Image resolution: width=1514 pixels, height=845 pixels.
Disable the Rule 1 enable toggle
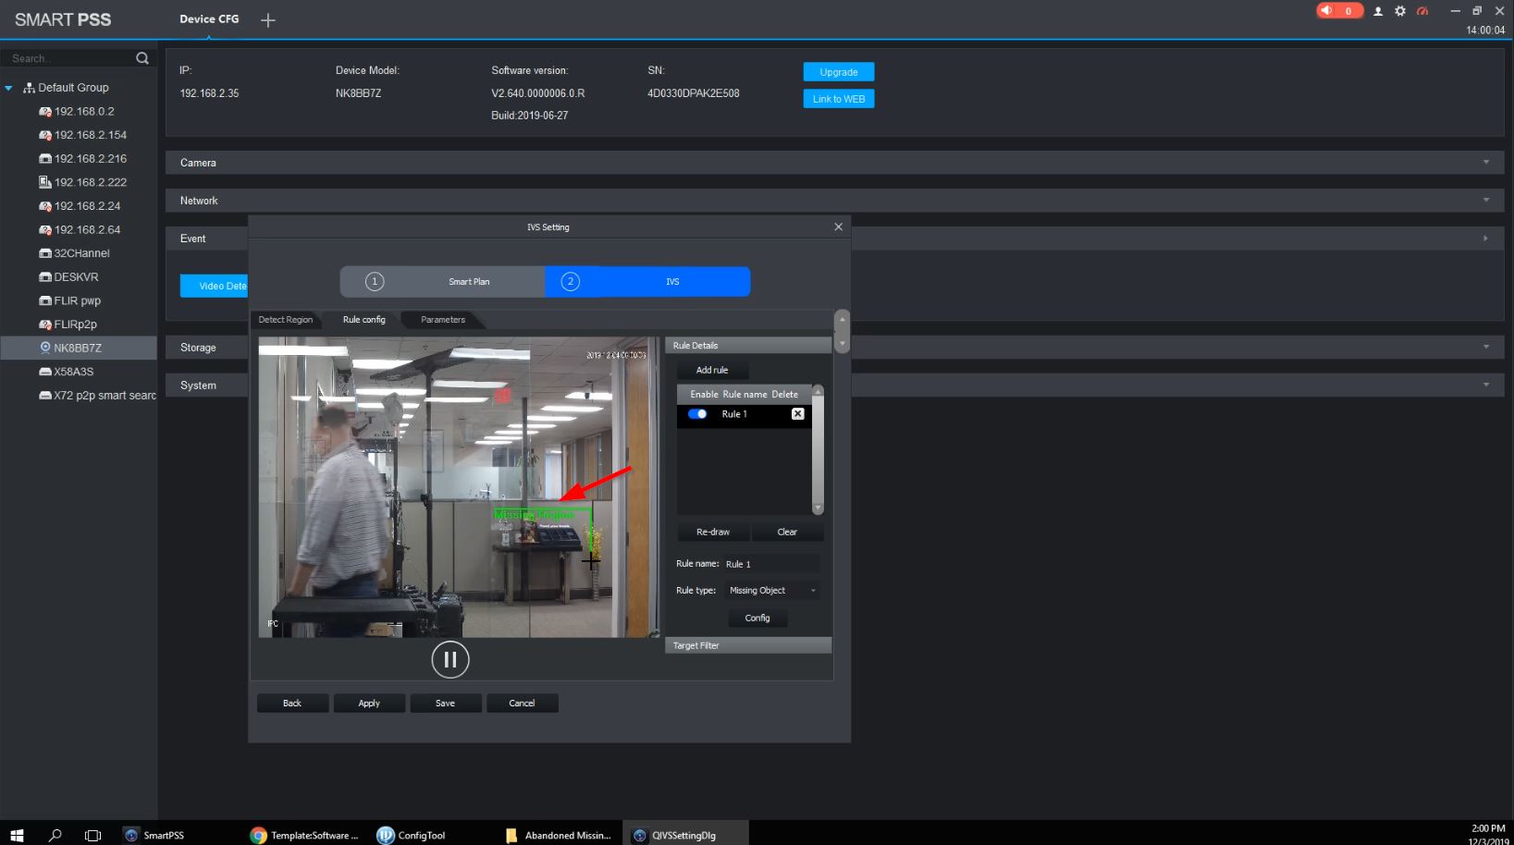698,414
